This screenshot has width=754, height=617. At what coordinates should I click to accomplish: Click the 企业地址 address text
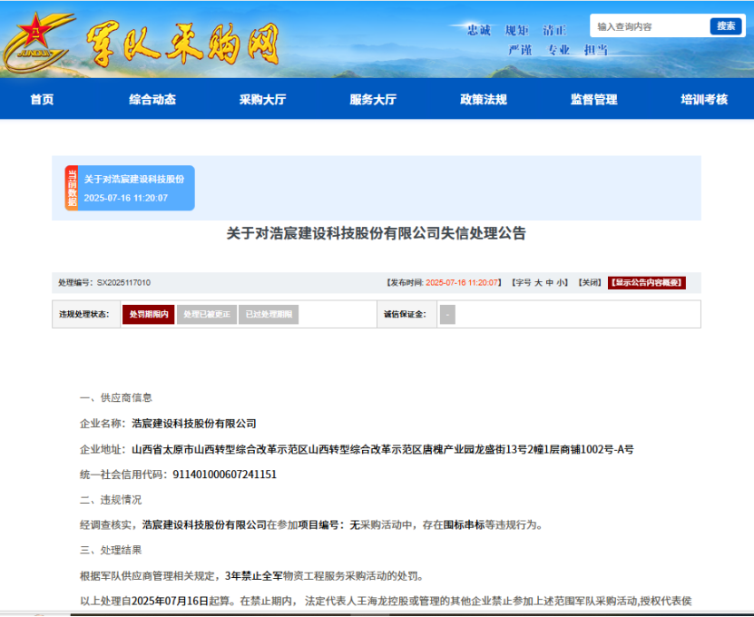(x=383, y=450)
